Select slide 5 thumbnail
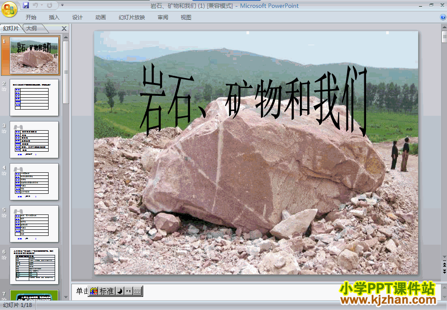Viewport: 447px width, 310px height. (34, 224)
